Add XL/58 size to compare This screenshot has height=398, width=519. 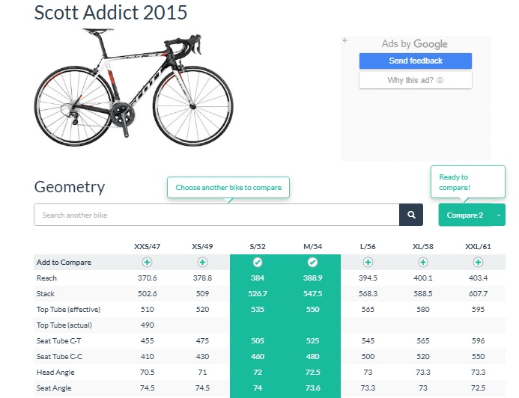pyautogui.click(x=423, y=263)
